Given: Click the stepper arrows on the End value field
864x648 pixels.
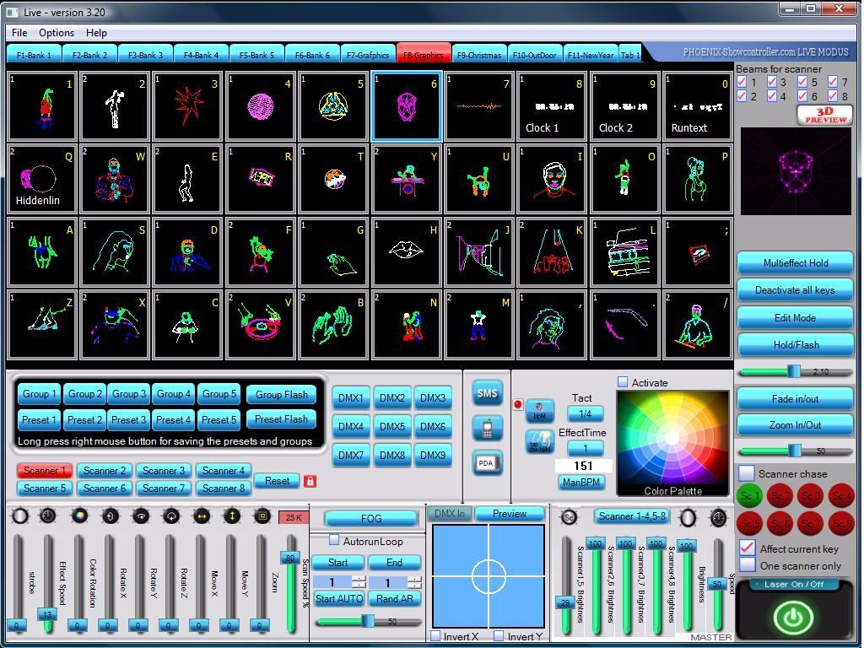Looking at the screenshot, I should (414, 582).
